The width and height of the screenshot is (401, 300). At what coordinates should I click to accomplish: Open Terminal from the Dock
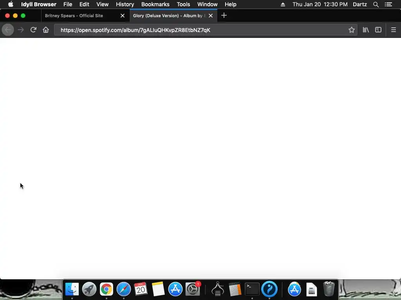point(252,289)
